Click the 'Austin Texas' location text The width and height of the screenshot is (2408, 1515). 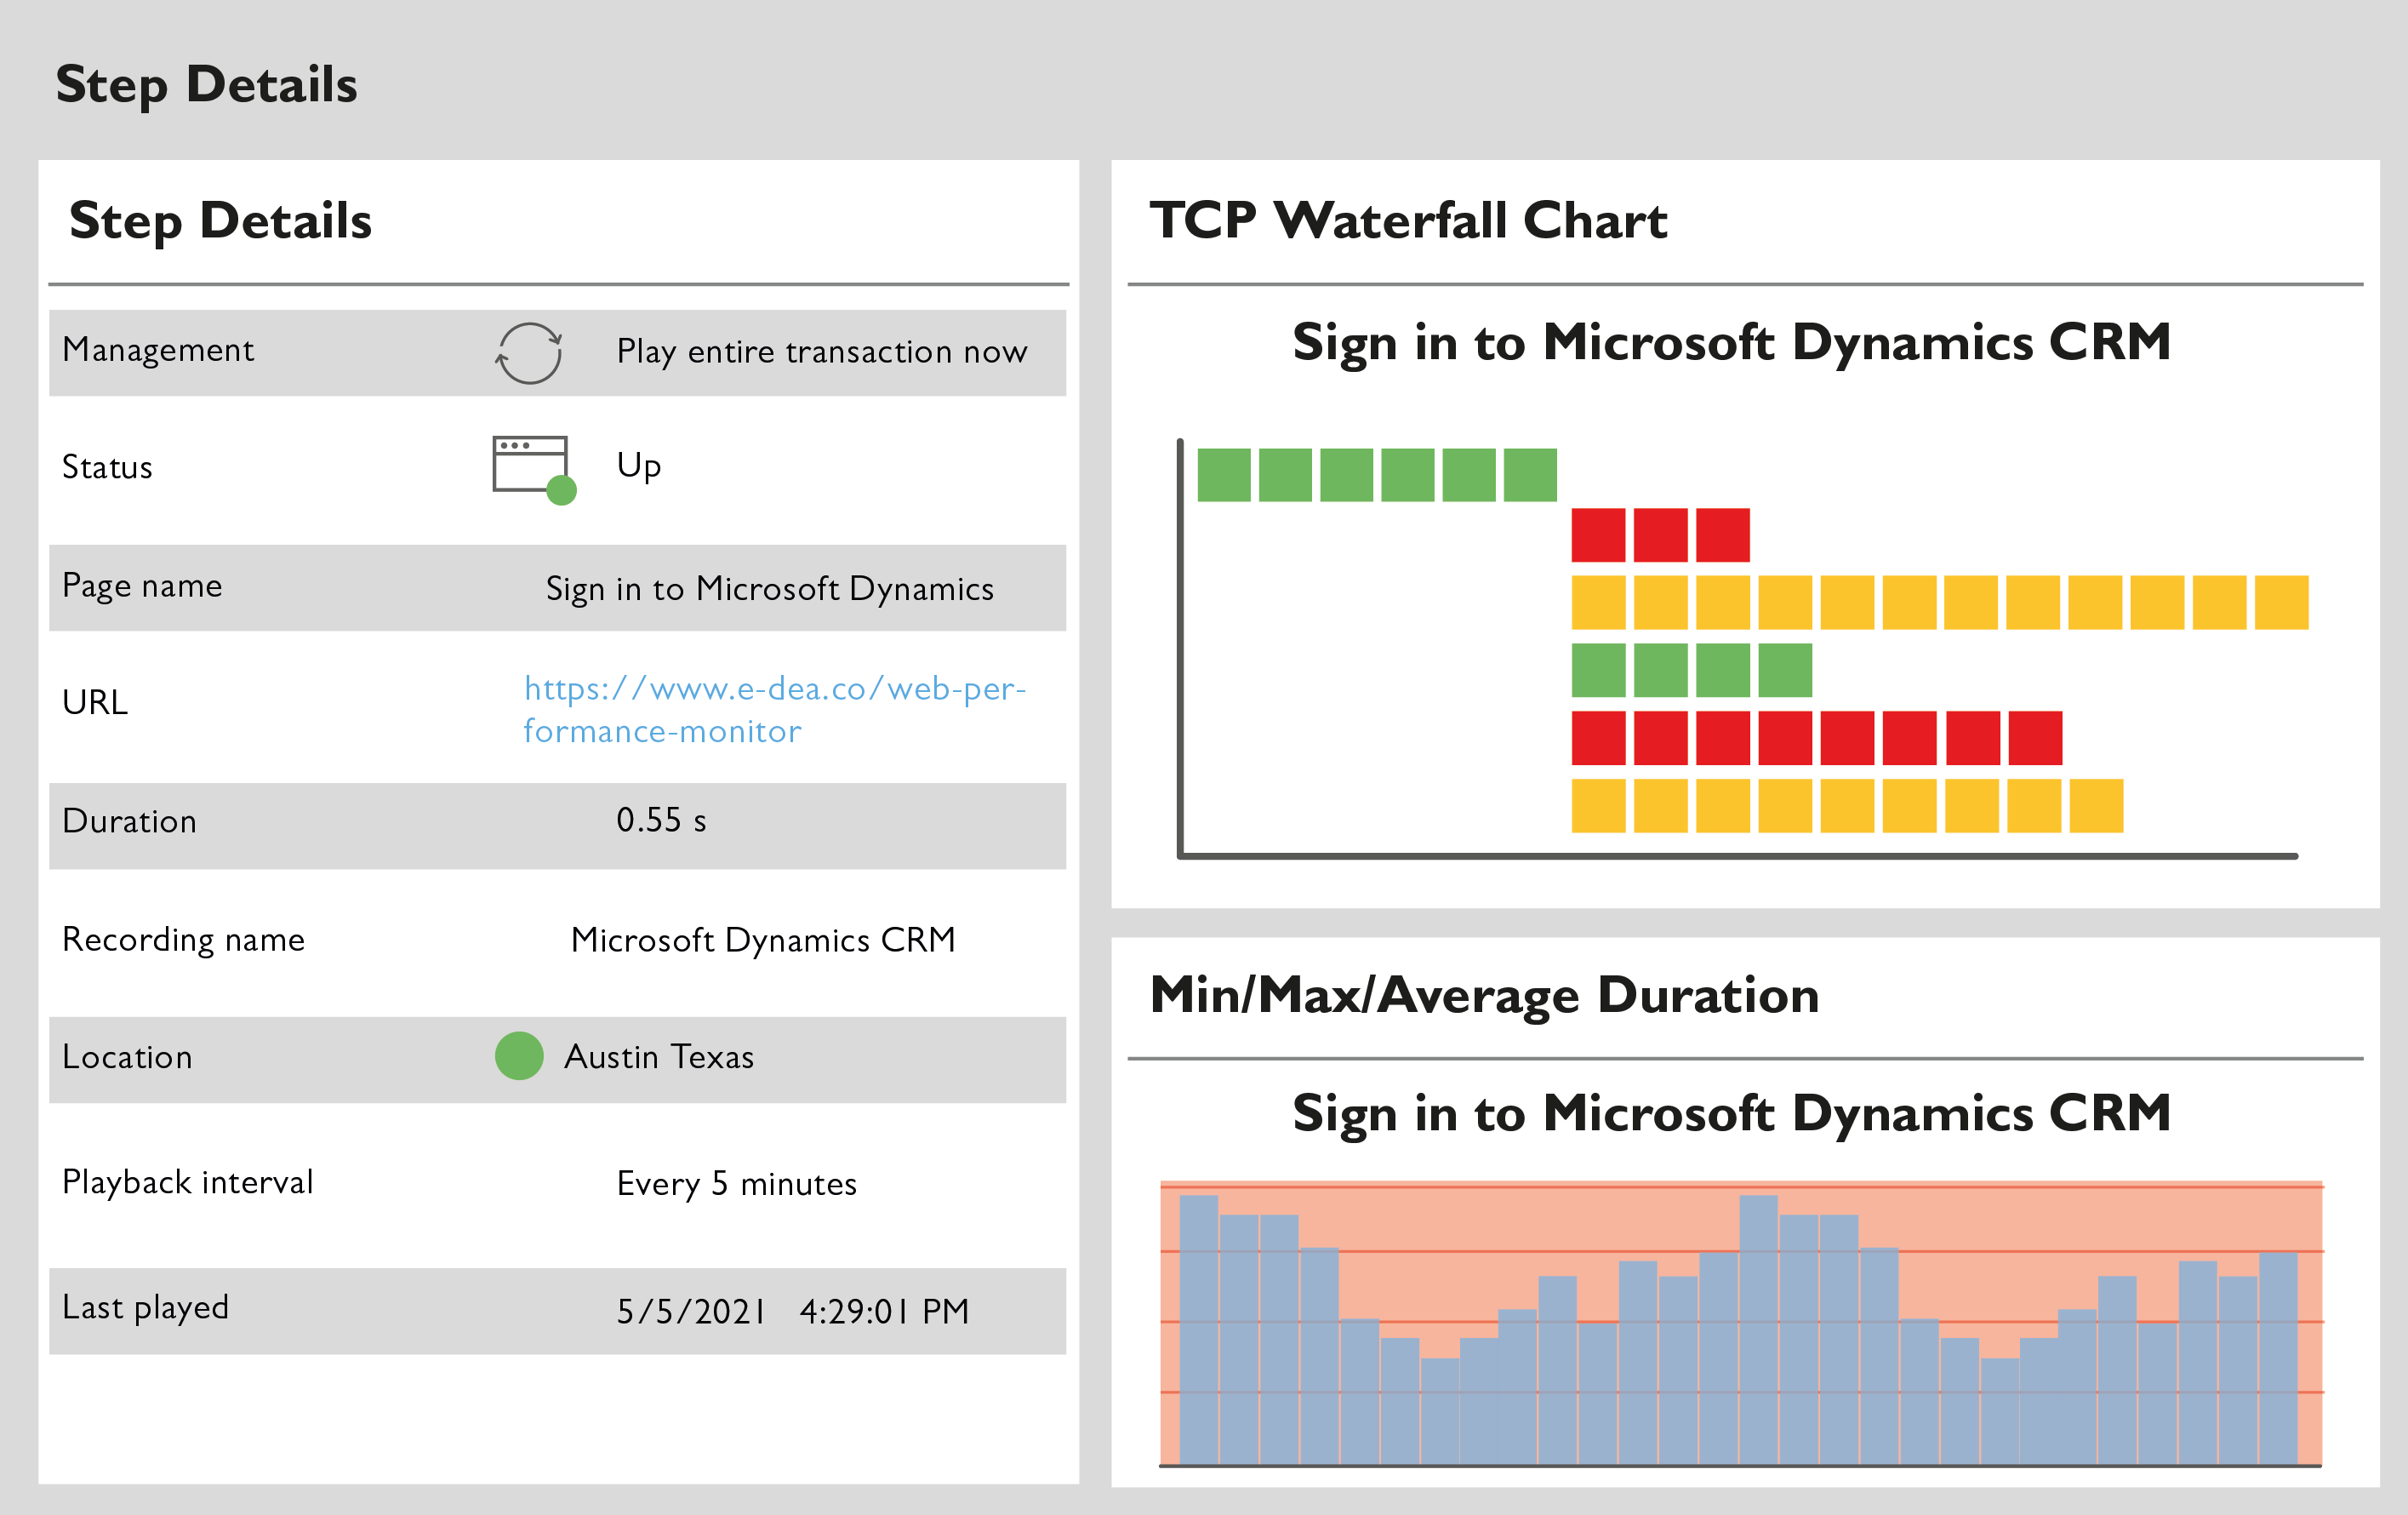point(658,1057)
